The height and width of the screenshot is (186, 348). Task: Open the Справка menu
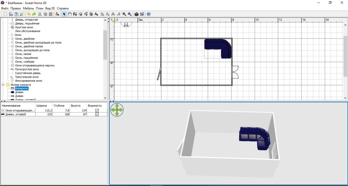coord(63,8)
